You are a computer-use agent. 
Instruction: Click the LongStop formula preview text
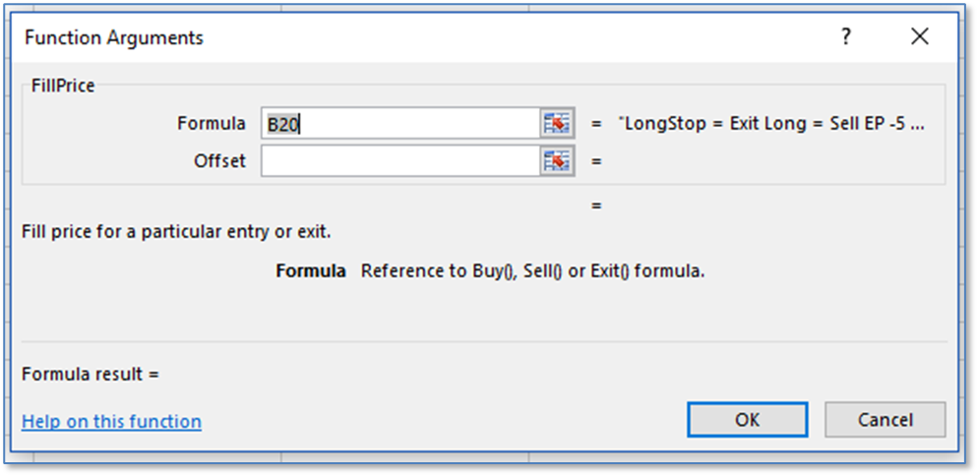tap(770, 124)
